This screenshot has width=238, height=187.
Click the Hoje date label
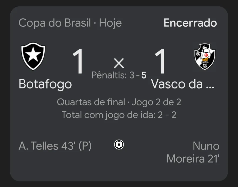pos(110,23)
